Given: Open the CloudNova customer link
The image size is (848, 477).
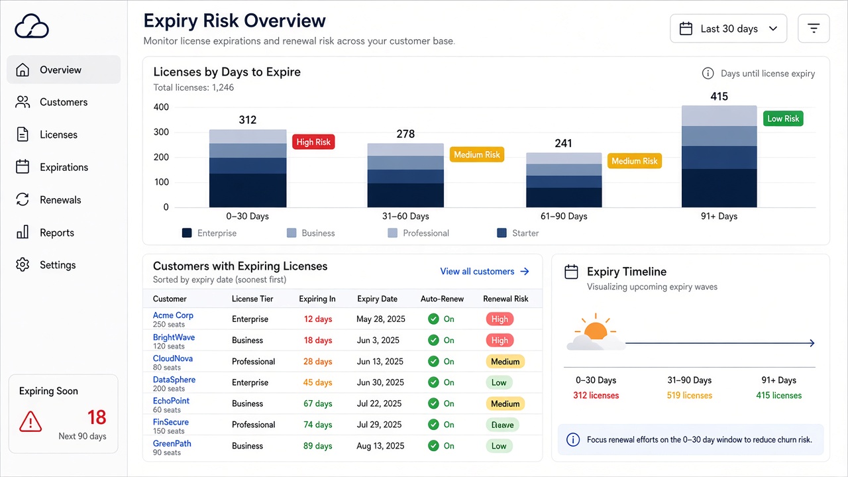Looking at the screenshot, I should point(173,358).
